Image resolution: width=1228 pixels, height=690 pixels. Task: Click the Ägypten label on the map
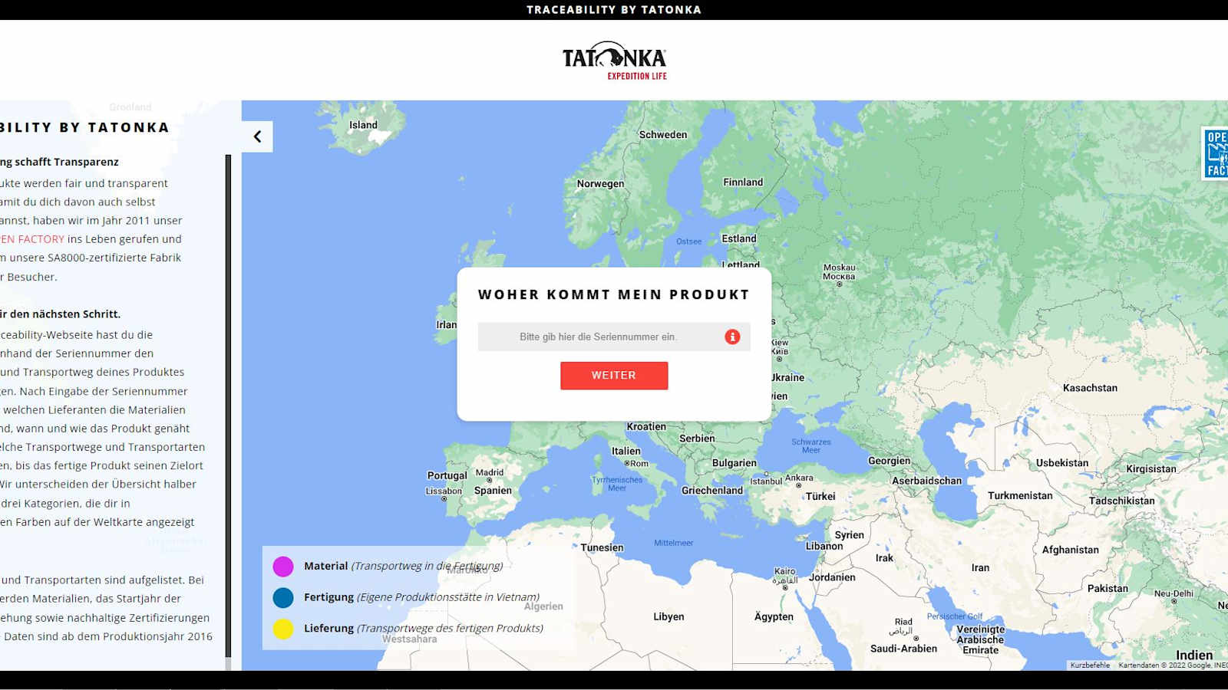[774, 617]
